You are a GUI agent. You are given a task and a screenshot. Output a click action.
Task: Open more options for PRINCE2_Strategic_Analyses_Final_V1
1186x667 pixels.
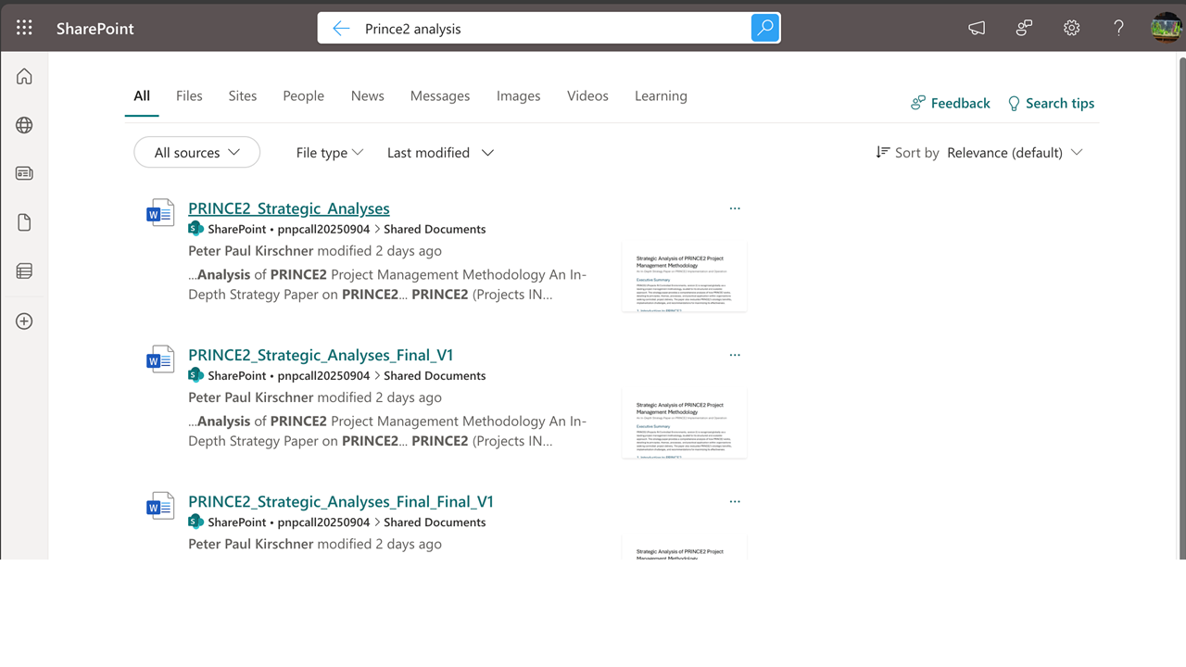click(x=735, y=355)
